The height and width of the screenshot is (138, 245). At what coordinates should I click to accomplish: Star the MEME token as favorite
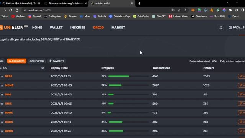[2, 85]
